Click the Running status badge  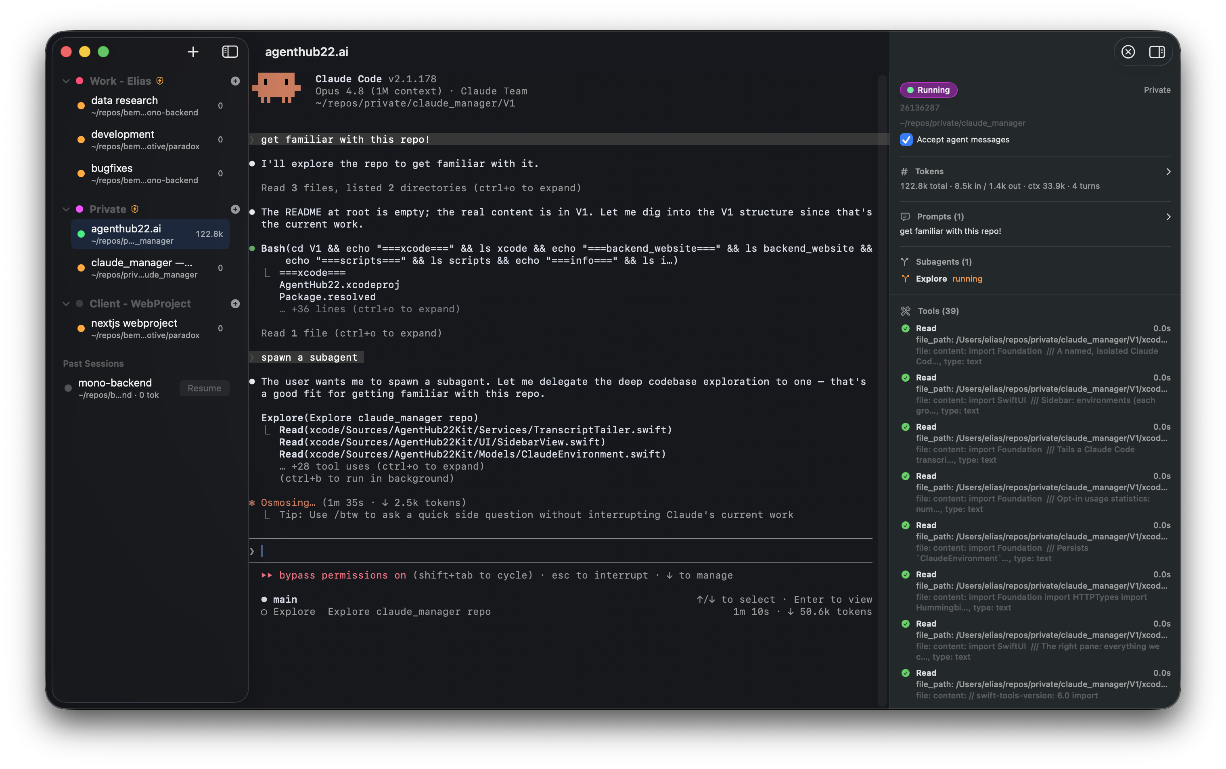(929, 90)
